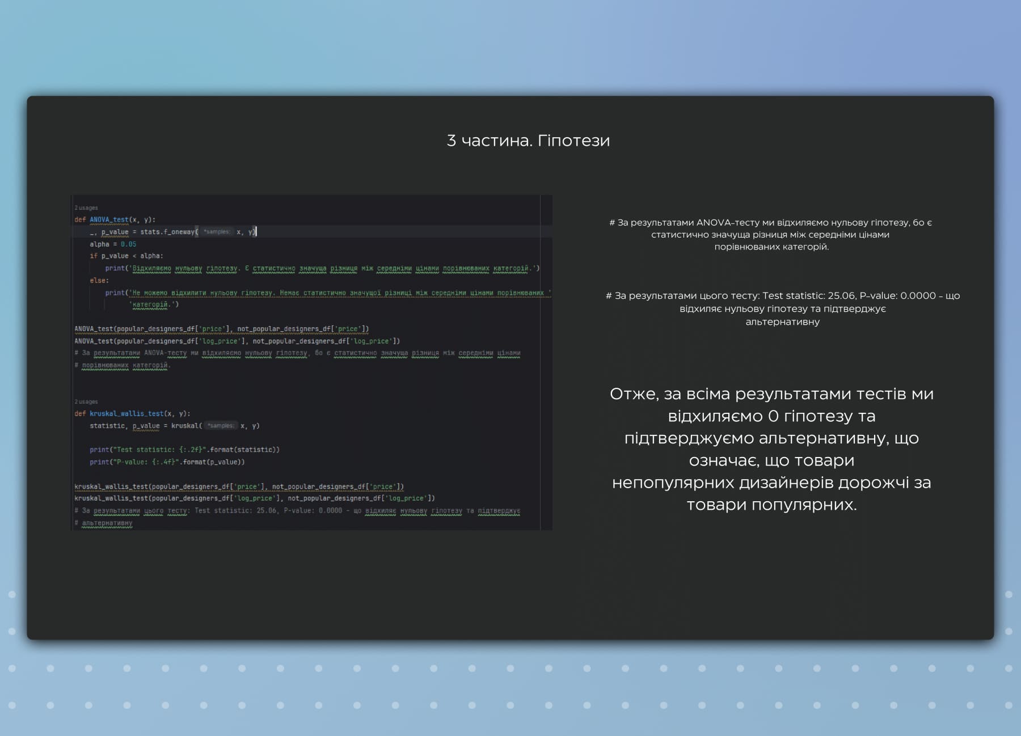Click the "alpha = 0.05" code line
Screen dimensions: 1021x736
[113, 244]
